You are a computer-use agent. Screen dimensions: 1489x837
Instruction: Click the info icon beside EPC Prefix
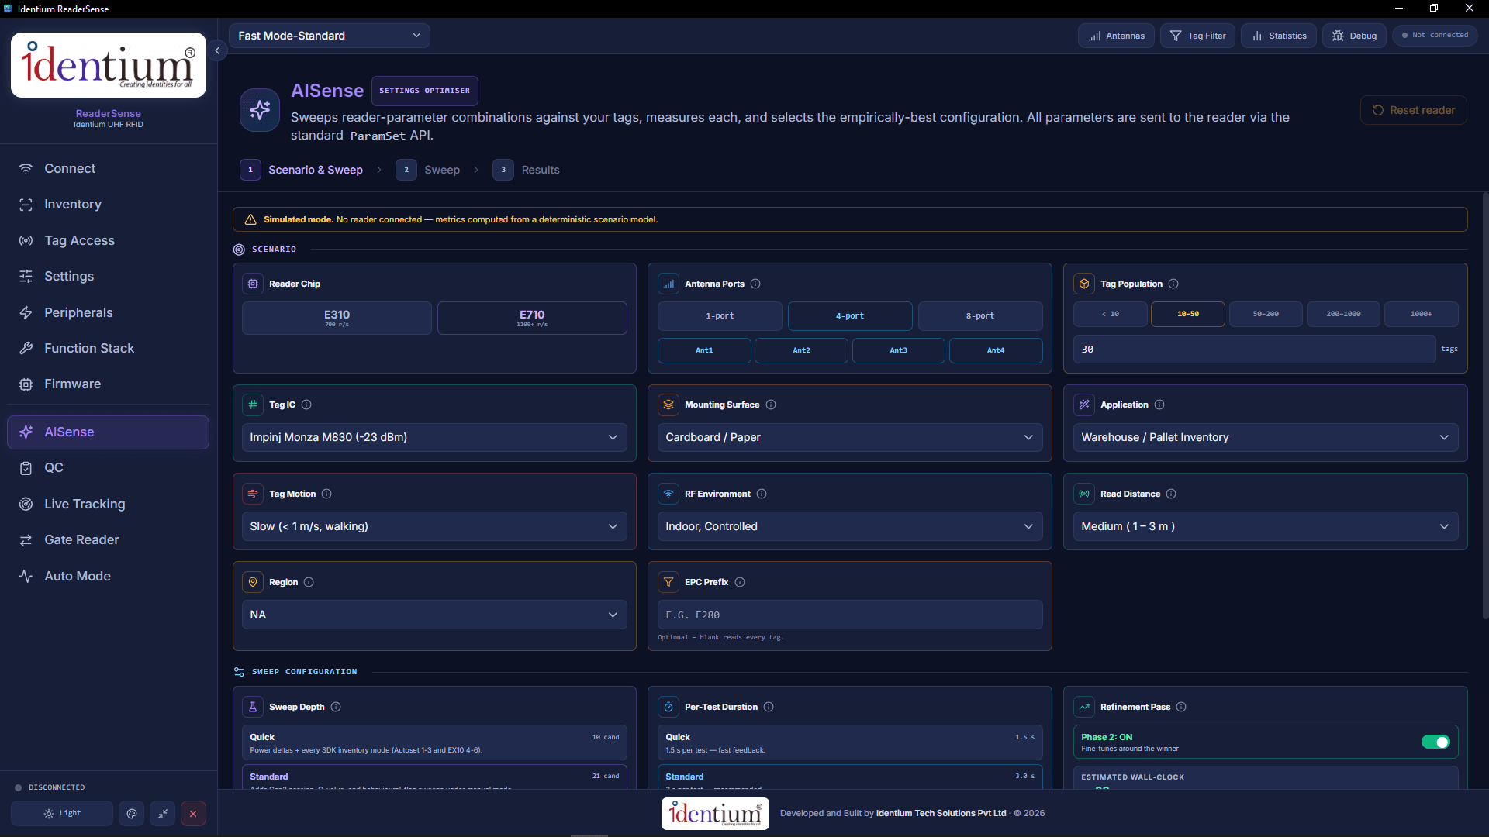740,582
